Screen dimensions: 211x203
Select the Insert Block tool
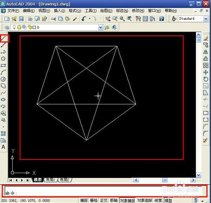4,113
